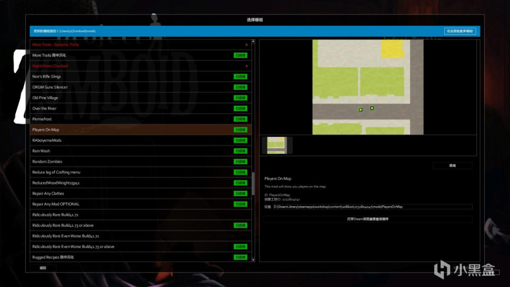Click the 禁用 disable button
Image resolution: width=510 pixels, height=287 pixels.
point(452,166)
